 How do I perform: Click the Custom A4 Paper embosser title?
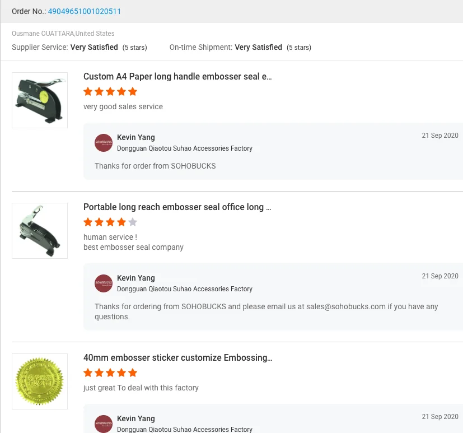[177, 77]
